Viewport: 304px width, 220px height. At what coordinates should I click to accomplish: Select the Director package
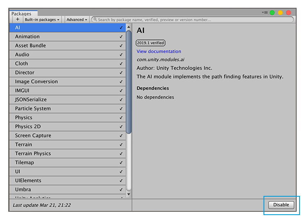tap(68, 72)
